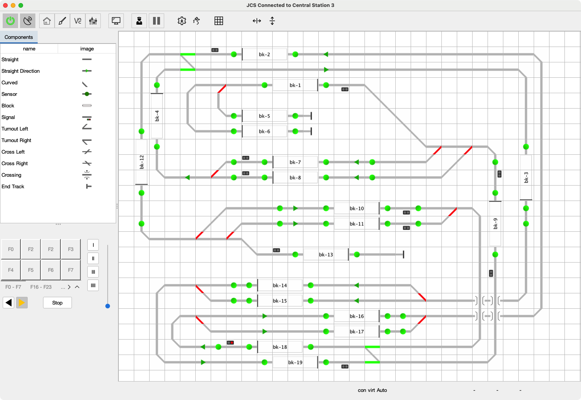This screenshot has width=581, height=400.
Task: Toggle the green track power button
Action: [10, 21]
